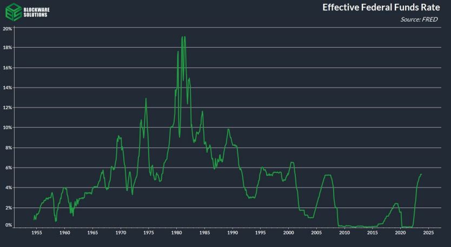
Task: Click the 2010 year marker
Action: pyautogui.click(x=344, y=233)
